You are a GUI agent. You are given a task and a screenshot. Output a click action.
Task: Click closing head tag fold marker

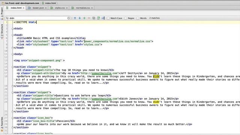click(12, 48)
